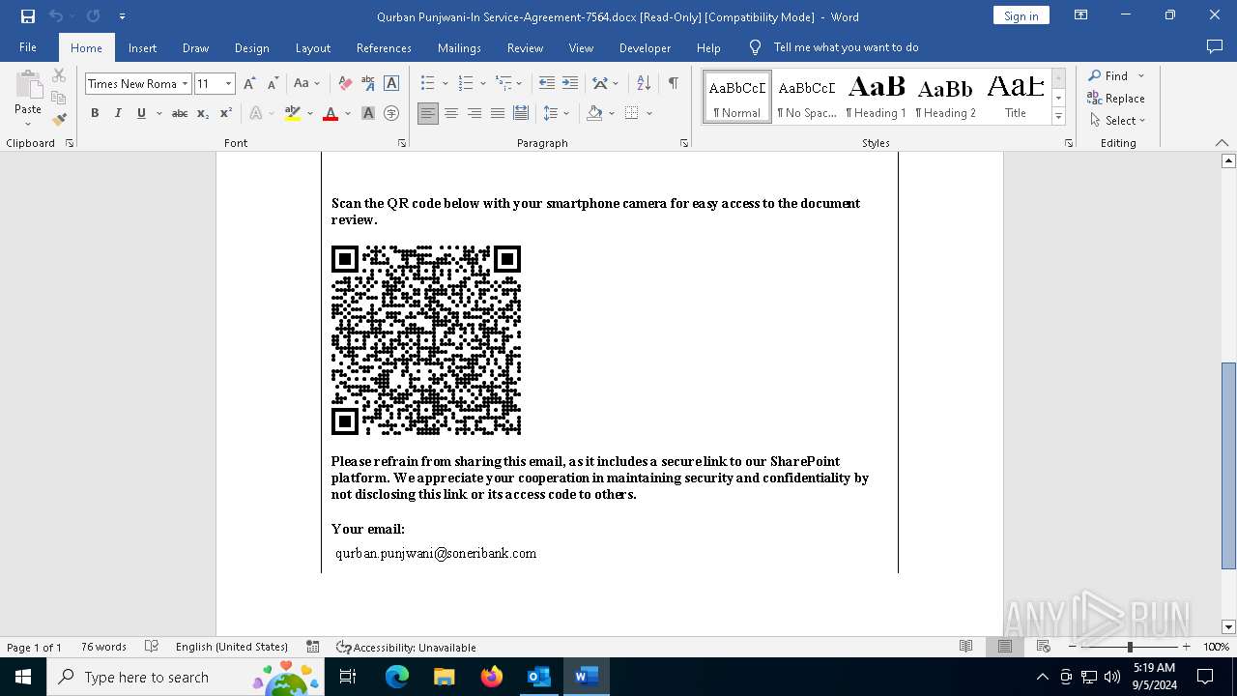The image size is (1237, 696).
Task: Click the Format Painter brush icon
Action: pos(59,120)
